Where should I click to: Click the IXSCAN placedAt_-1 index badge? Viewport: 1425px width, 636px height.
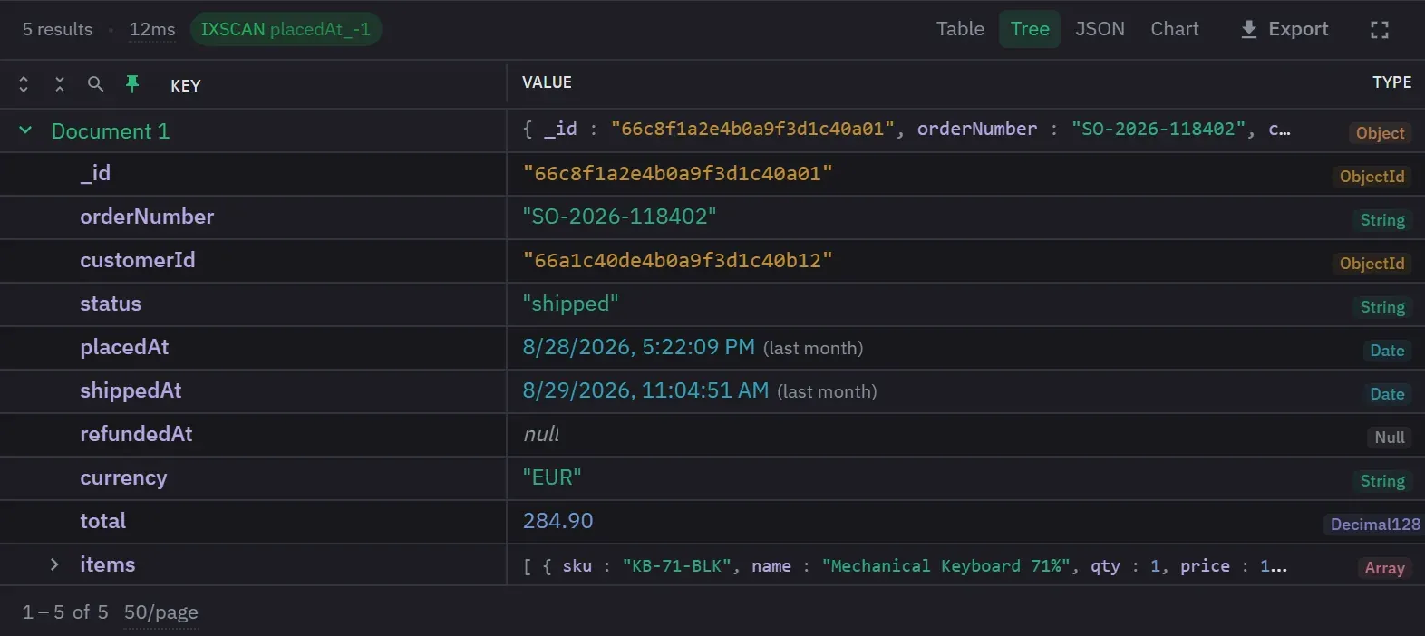286,29
